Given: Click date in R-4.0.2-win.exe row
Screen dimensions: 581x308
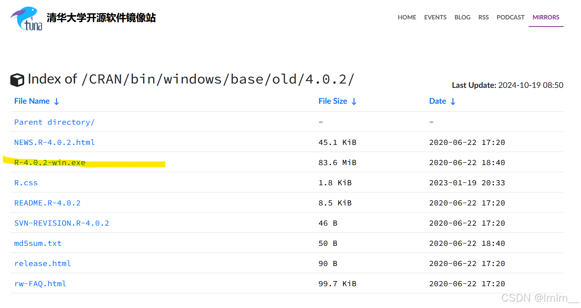Looking at the screenshot, I should point(467,162).
